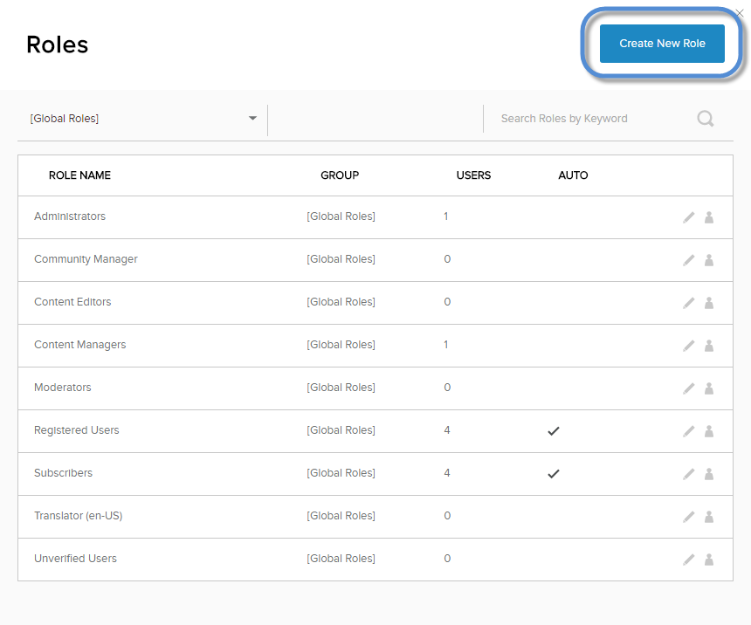The width and height of the screenshot is (751, 625).
Task: Close the Roles panel
Action: click(740, 12)
